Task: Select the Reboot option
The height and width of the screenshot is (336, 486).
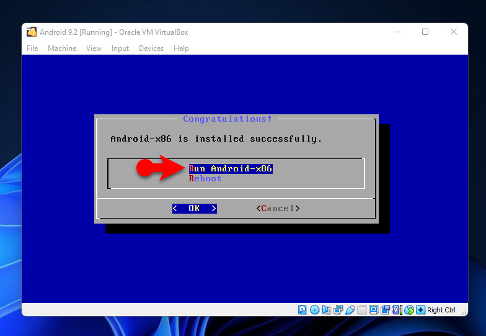Action: point(205,179)
